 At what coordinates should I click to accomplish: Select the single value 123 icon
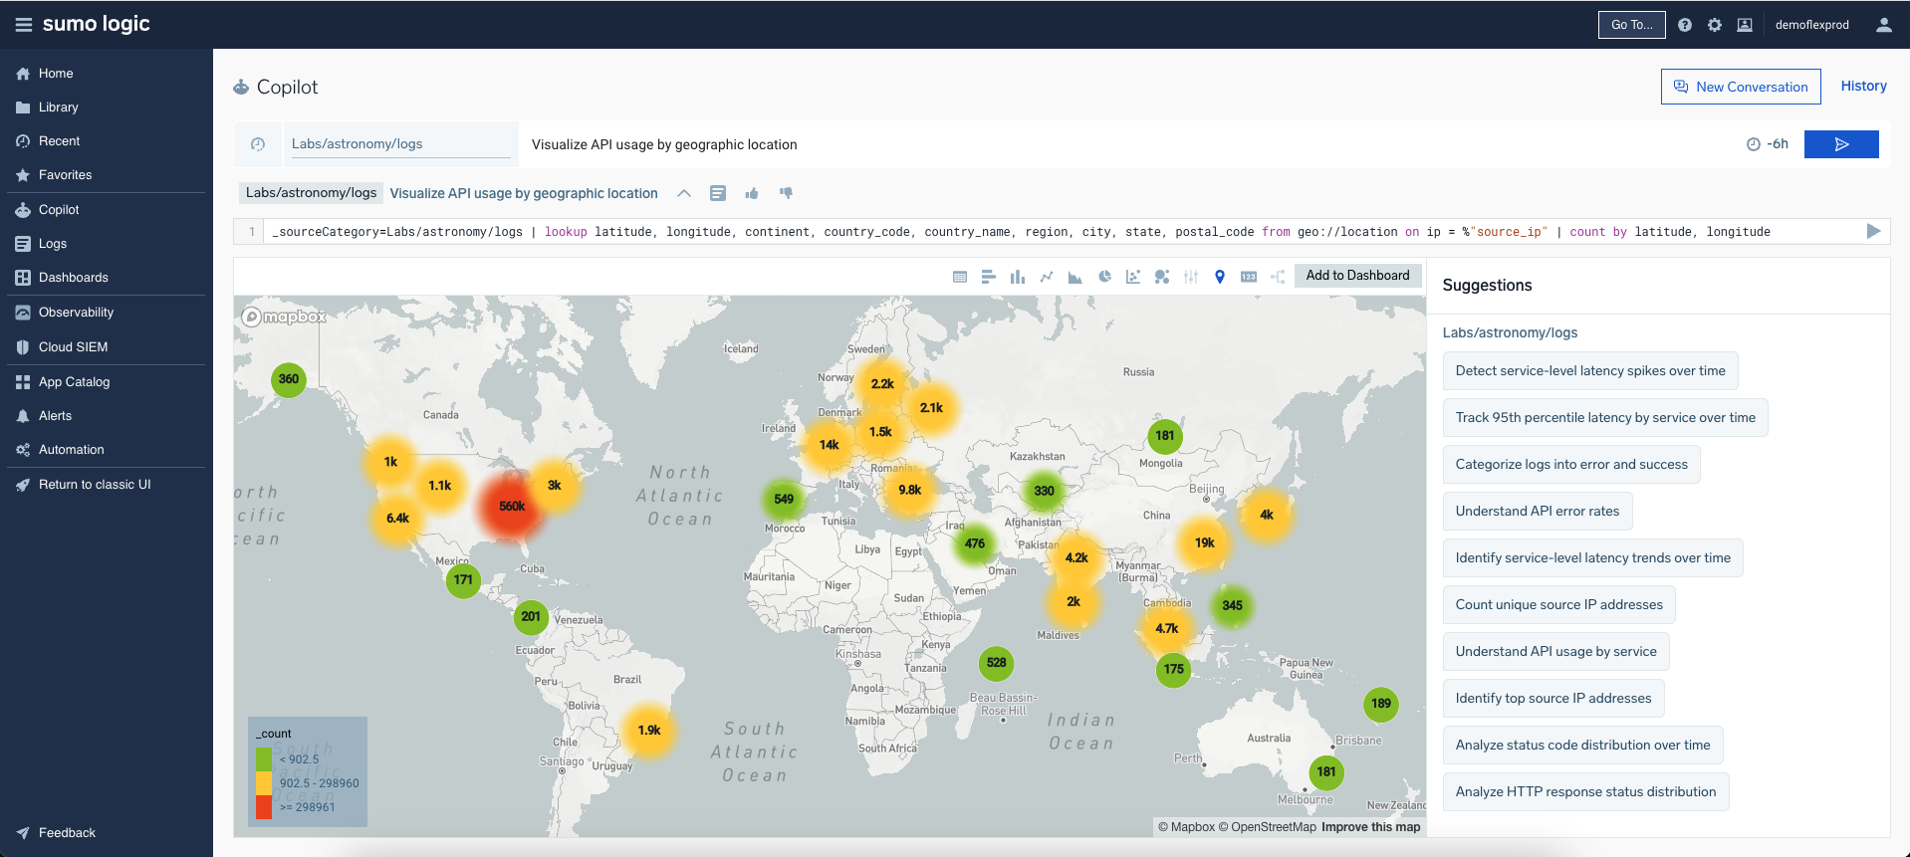click(1249, 277)
